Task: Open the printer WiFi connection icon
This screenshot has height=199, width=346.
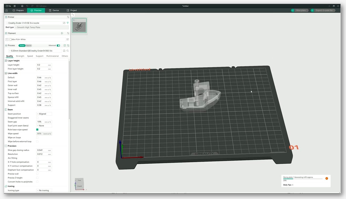Action: click(68, 23)
